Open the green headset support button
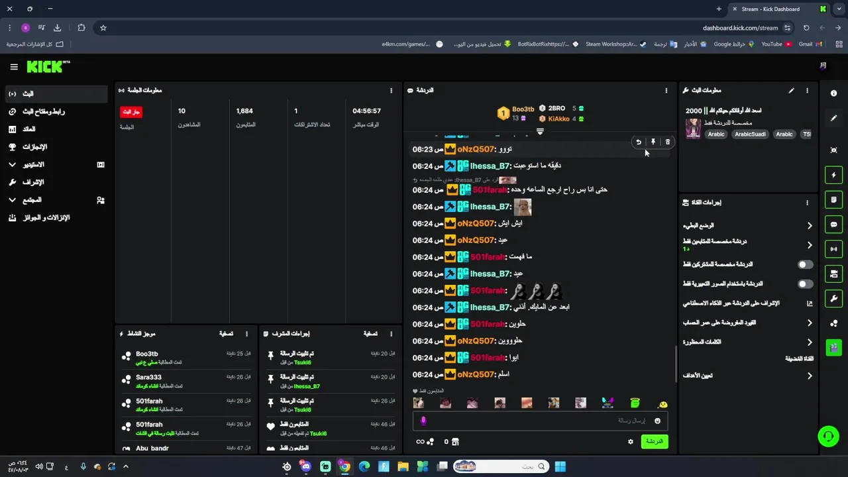 point(827,436)
